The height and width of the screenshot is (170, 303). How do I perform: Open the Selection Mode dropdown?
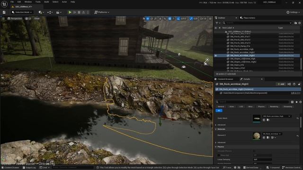22,12
